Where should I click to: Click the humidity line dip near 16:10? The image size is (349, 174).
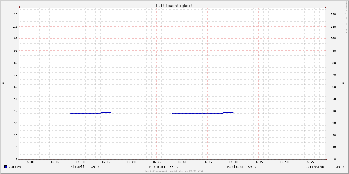pos(85,113)
